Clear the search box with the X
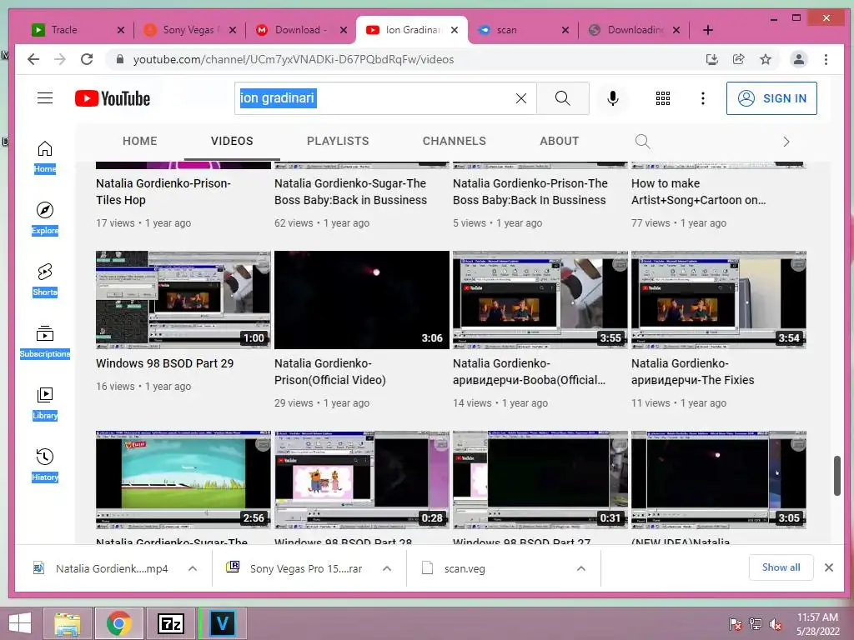 [521, 98]
